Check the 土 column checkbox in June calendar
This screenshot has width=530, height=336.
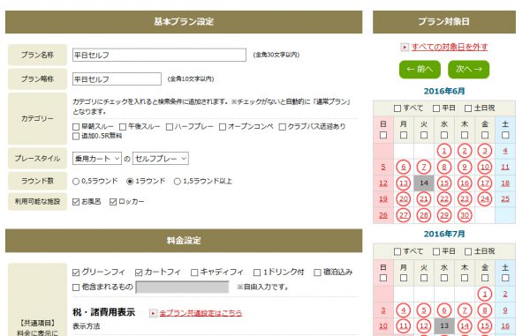[x=505, y=135]
